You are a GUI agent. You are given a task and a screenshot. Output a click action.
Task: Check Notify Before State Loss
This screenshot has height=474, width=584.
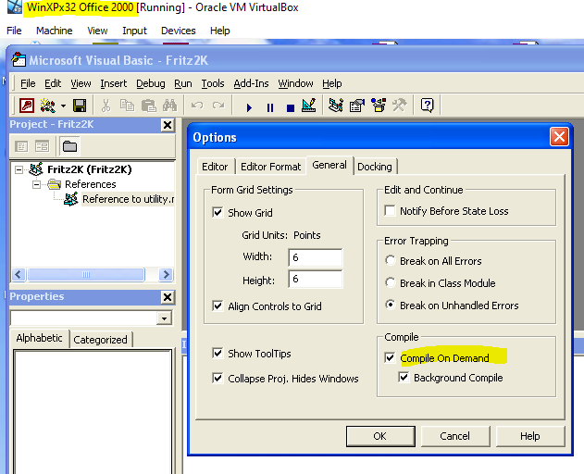[x=390, y=210]
